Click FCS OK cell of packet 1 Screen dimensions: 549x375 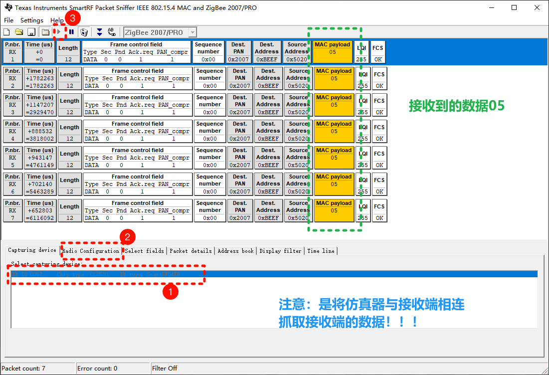pos(378,52)
